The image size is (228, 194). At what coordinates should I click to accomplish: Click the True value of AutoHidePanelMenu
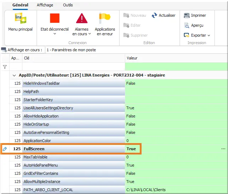click(x=130, y=165)
